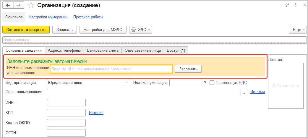
Task: Click the forward navigation arrow
Action: click(x=19, y=5)
